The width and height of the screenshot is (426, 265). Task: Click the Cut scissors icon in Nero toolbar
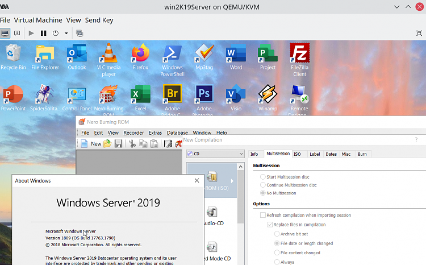pyautogui.click(x=132, y=144)
